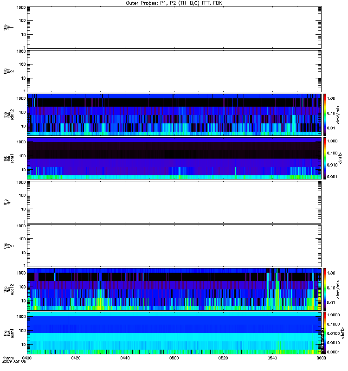Select the 0600 time axis label
This screenshot has height=371, width=348.
(x=321, y=358)
